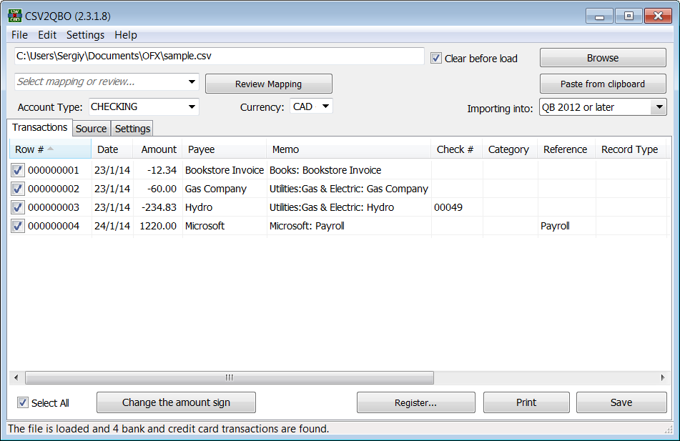The width and height of the screenshot is (680, 441).
Task: Click the Payee column header
Action: pos(225,149)
